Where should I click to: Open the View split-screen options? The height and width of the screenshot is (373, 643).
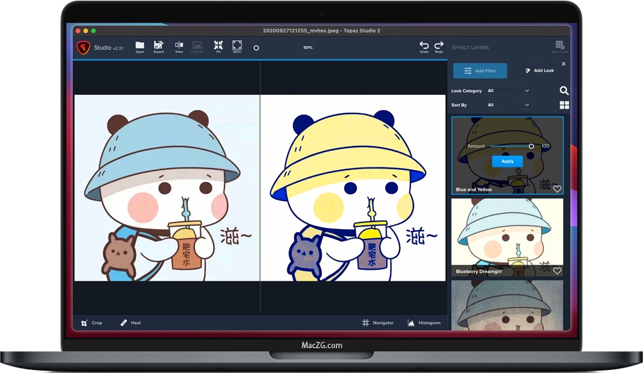point(179,46)
